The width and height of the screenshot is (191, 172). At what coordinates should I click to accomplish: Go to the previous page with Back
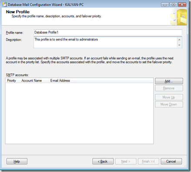[103, 162]
